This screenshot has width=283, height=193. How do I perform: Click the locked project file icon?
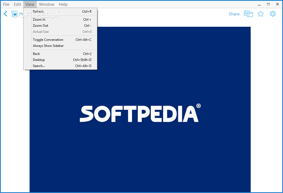pos(14,14)
